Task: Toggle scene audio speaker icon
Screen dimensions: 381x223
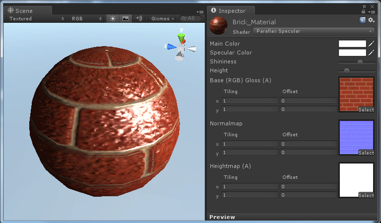Action: click(138, 18)
